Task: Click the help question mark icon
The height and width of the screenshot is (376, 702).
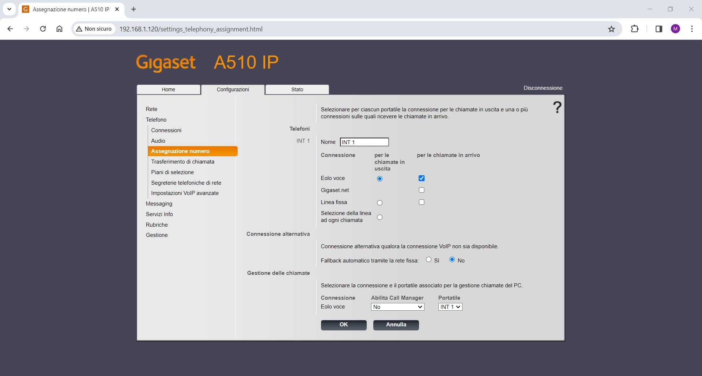Action: 557,107
